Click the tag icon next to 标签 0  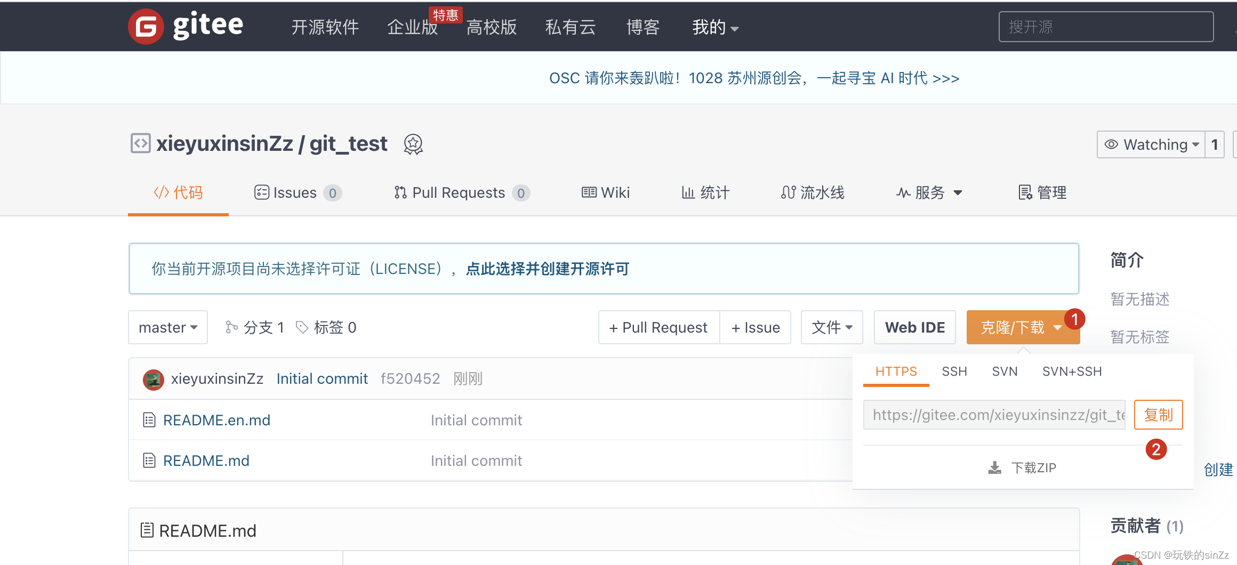click(x=302, y=327)
